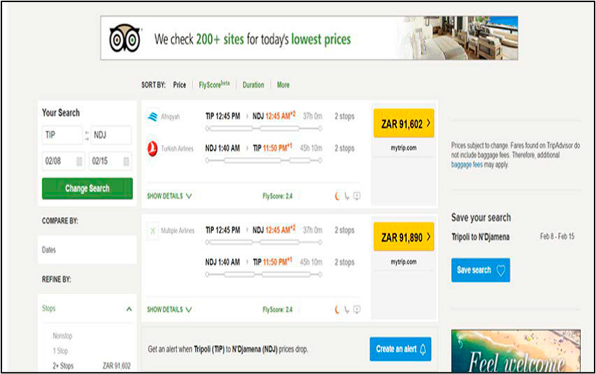Open the baggage fees link
596x374 pixels.
[x=466, y=165]
